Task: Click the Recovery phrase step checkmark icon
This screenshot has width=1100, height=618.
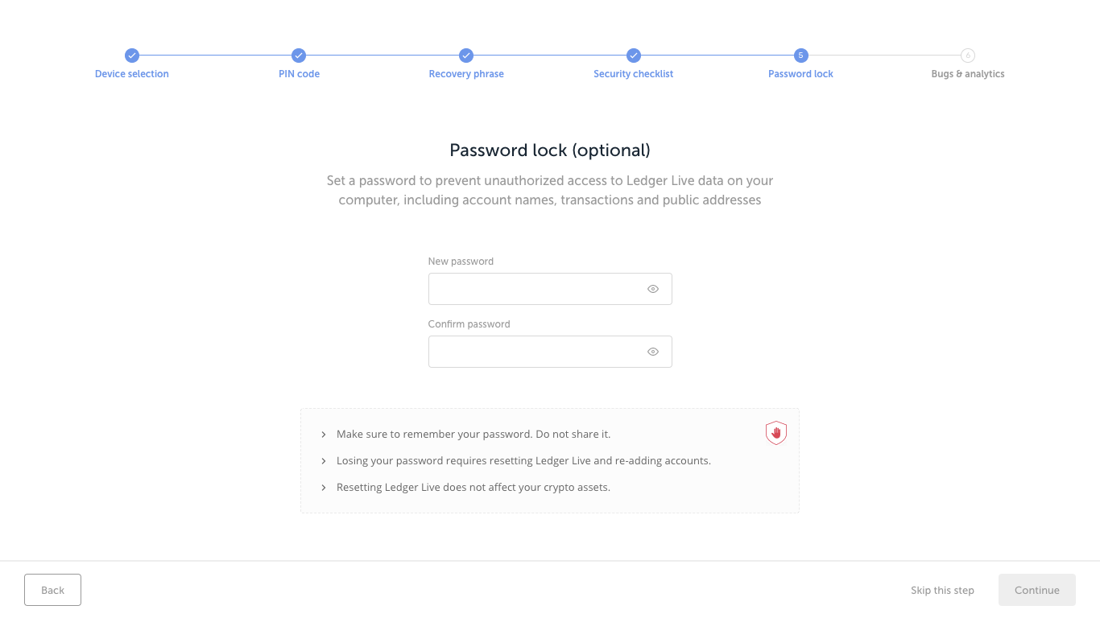Action: (466, 56)
